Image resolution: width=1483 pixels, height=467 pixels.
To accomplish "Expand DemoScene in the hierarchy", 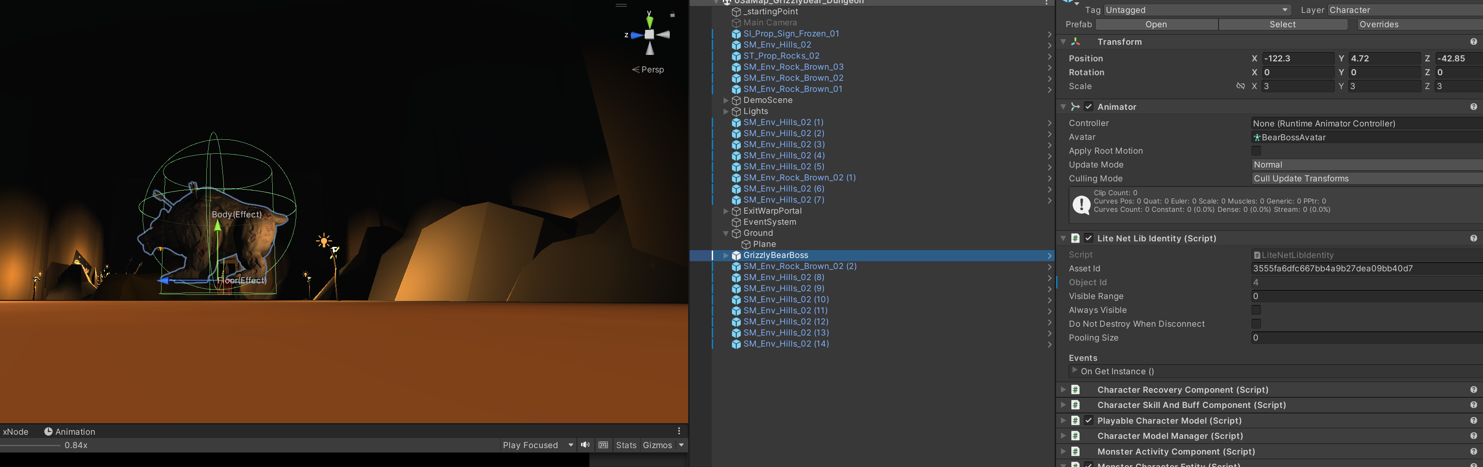I will 726,100.
